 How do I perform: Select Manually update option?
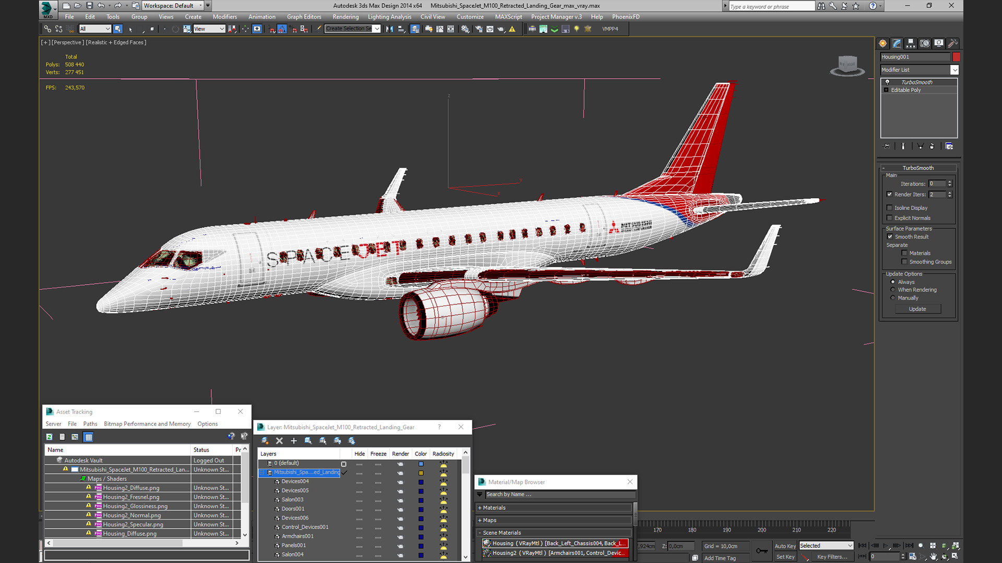click(x=892, y=298)
